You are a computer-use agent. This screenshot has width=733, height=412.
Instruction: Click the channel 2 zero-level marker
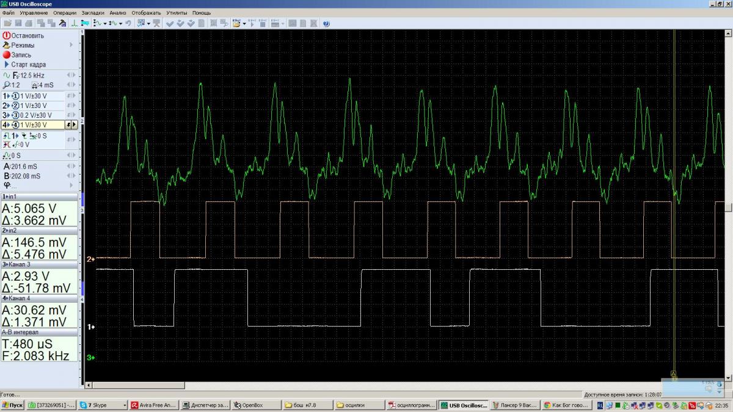pyautogui.click(x=90, y=259)
